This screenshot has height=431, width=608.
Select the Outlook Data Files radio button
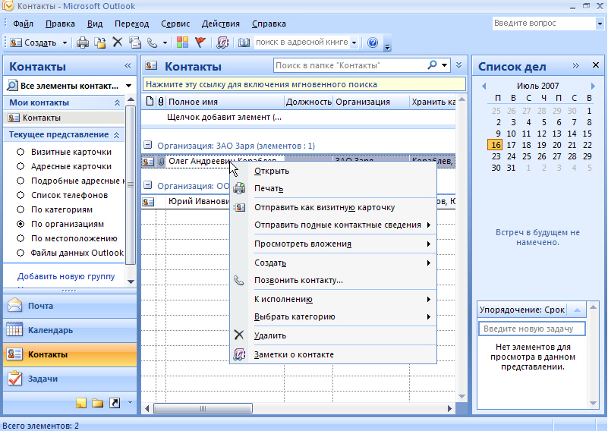[x=20, y=253]
